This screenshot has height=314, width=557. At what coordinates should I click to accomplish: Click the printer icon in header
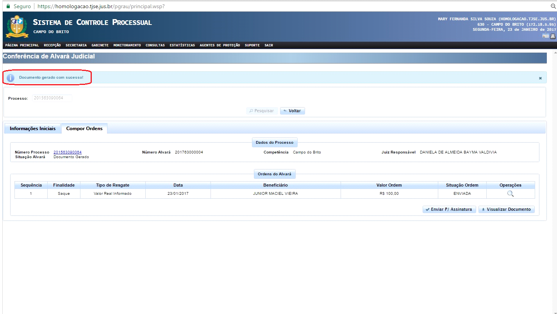pyautogui.click(x=553, y=36)
